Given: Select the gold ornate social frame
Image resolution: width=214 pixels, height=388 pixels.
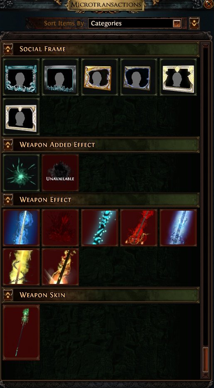Looking at the screenshot, I should point(100,77).
